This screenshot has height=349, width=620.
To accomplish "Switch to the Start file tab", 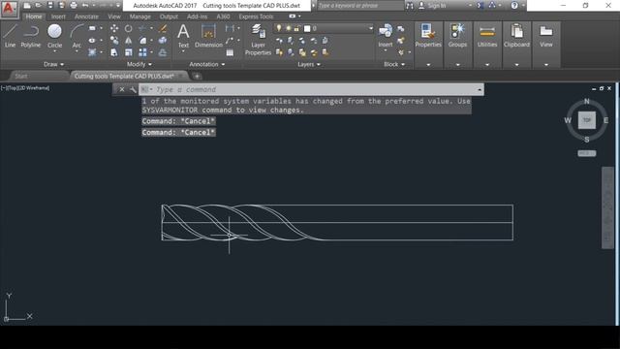I will pos(21,76).
